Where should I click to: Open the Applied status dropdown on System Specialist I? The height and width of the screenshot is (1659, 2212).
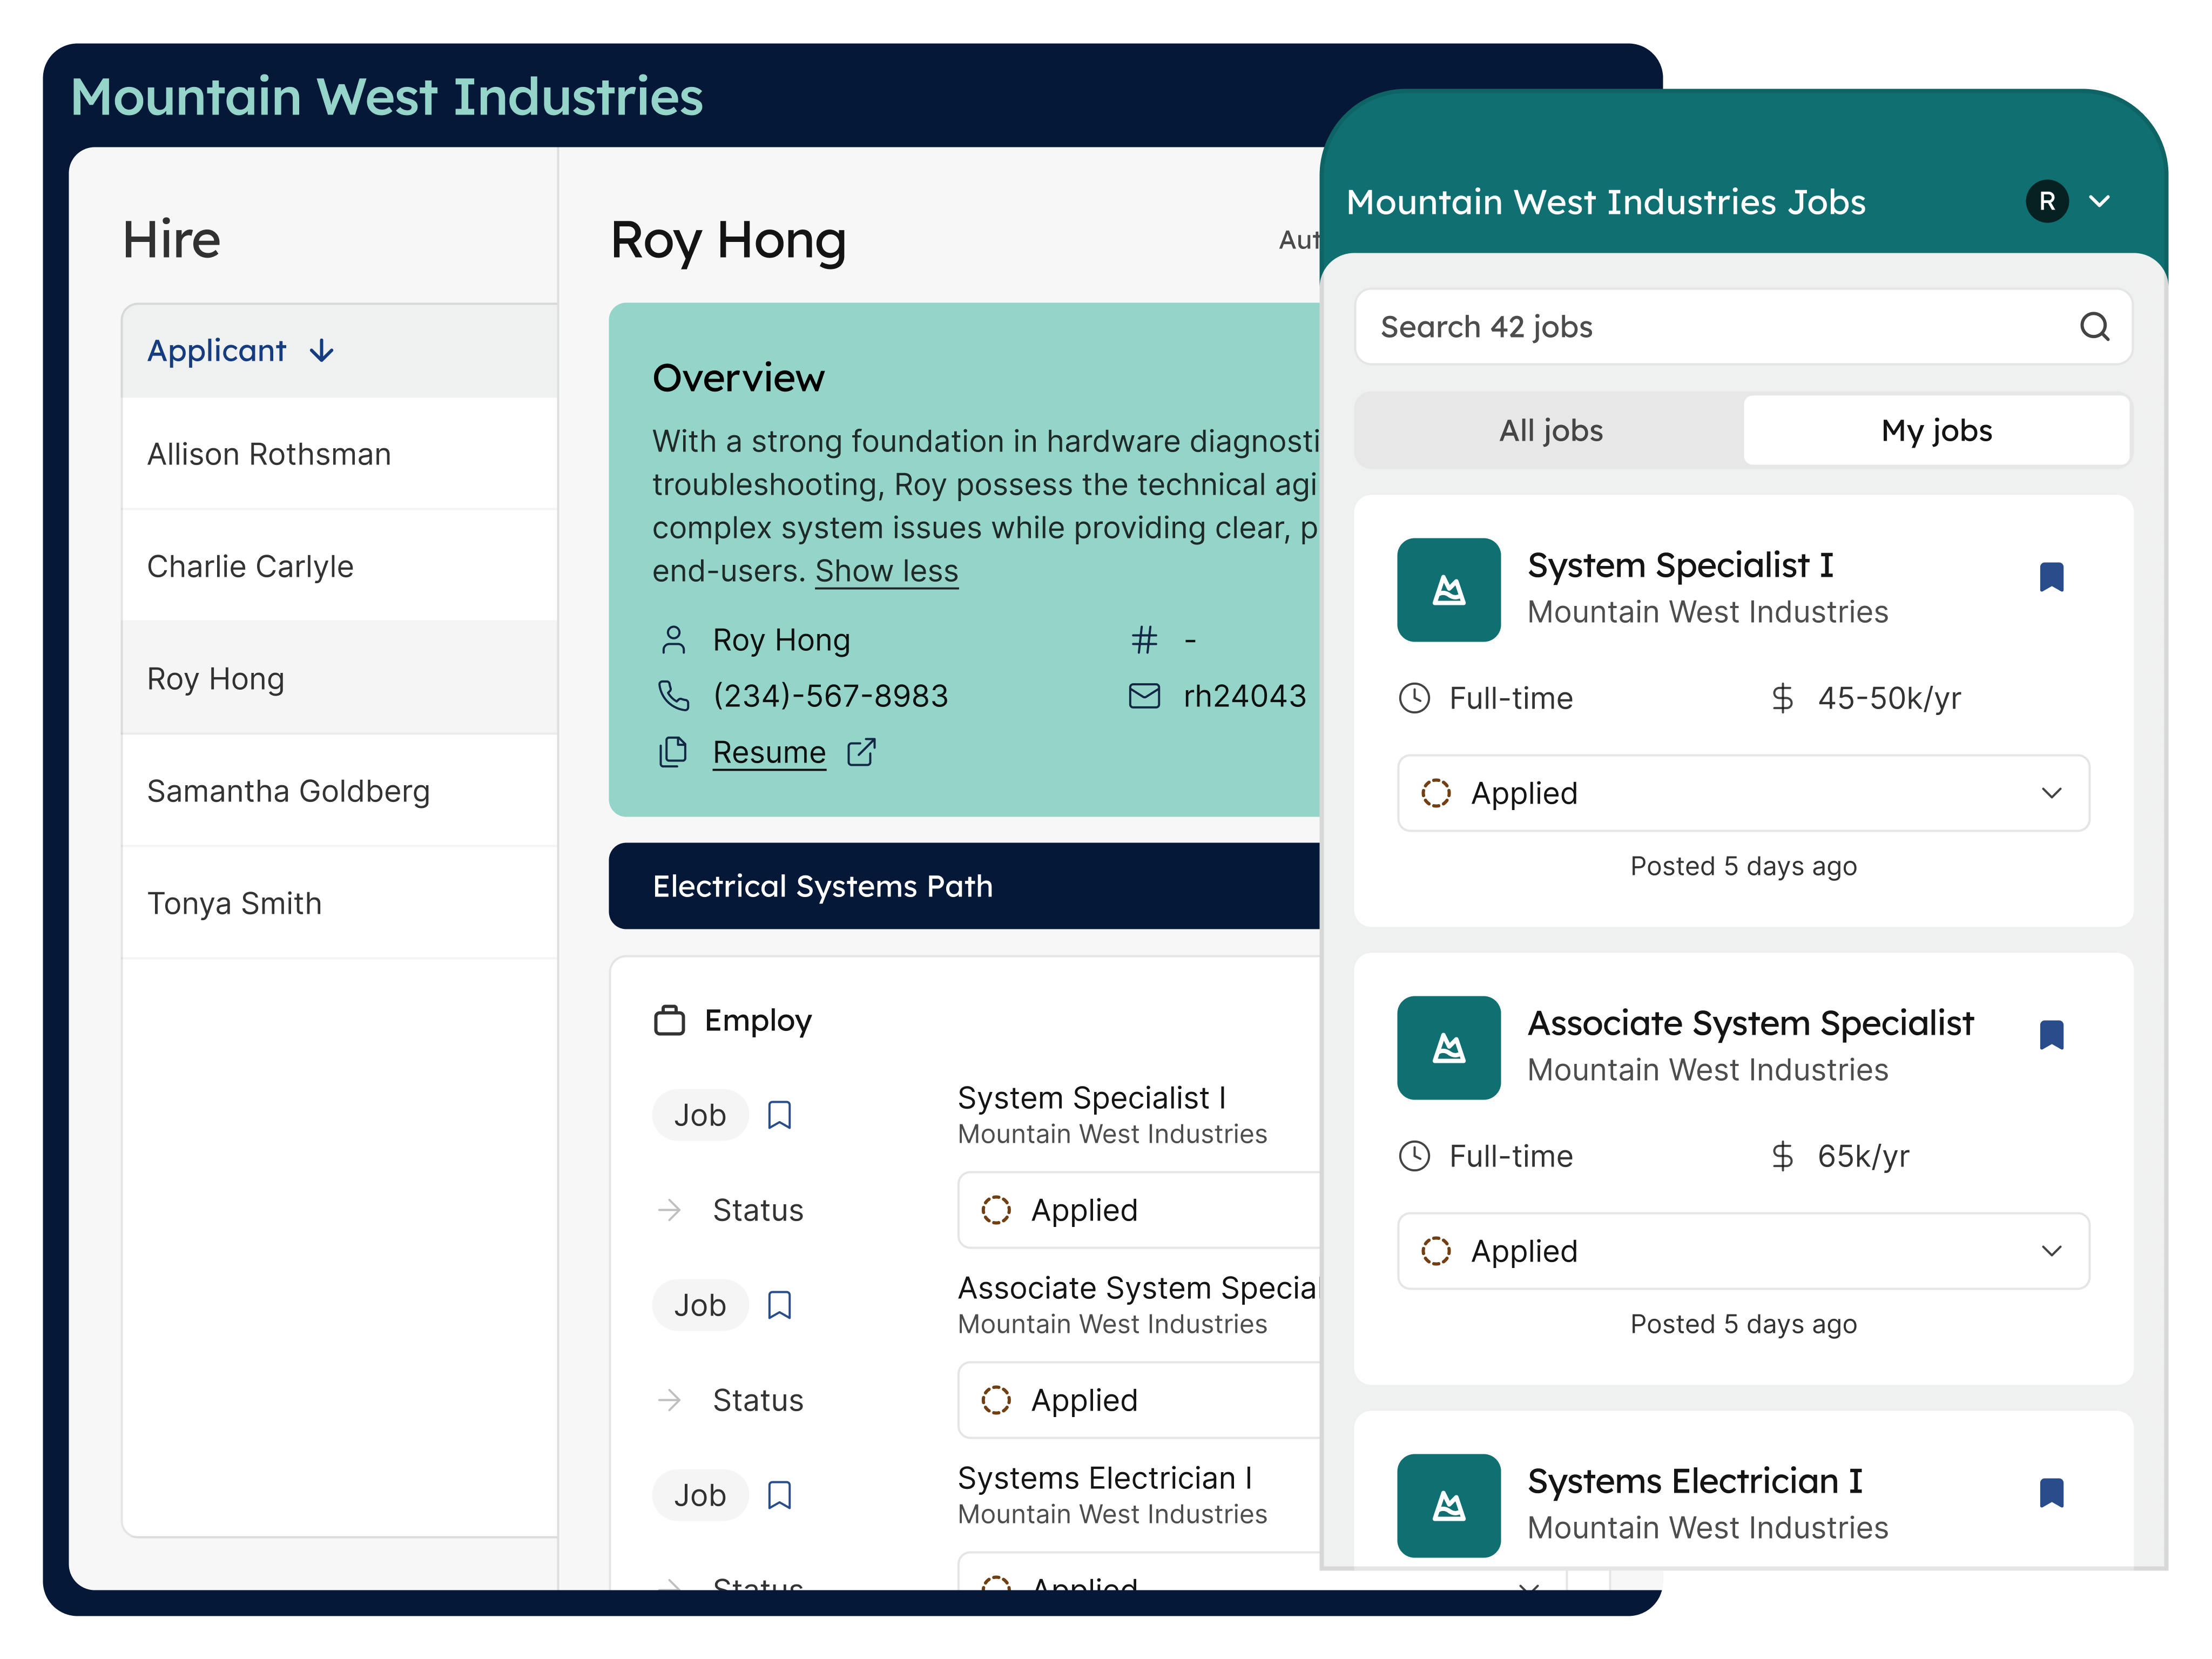point(2053,793)
